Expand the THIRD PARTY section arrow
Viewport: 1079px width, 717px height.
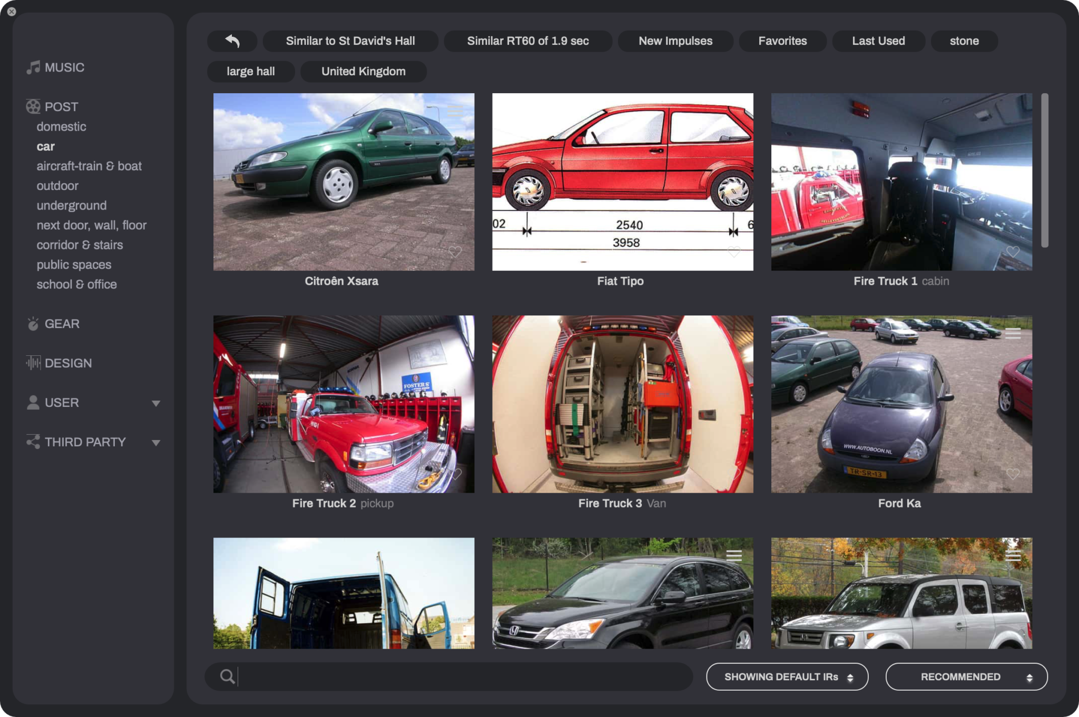click(x=156, y=443)
